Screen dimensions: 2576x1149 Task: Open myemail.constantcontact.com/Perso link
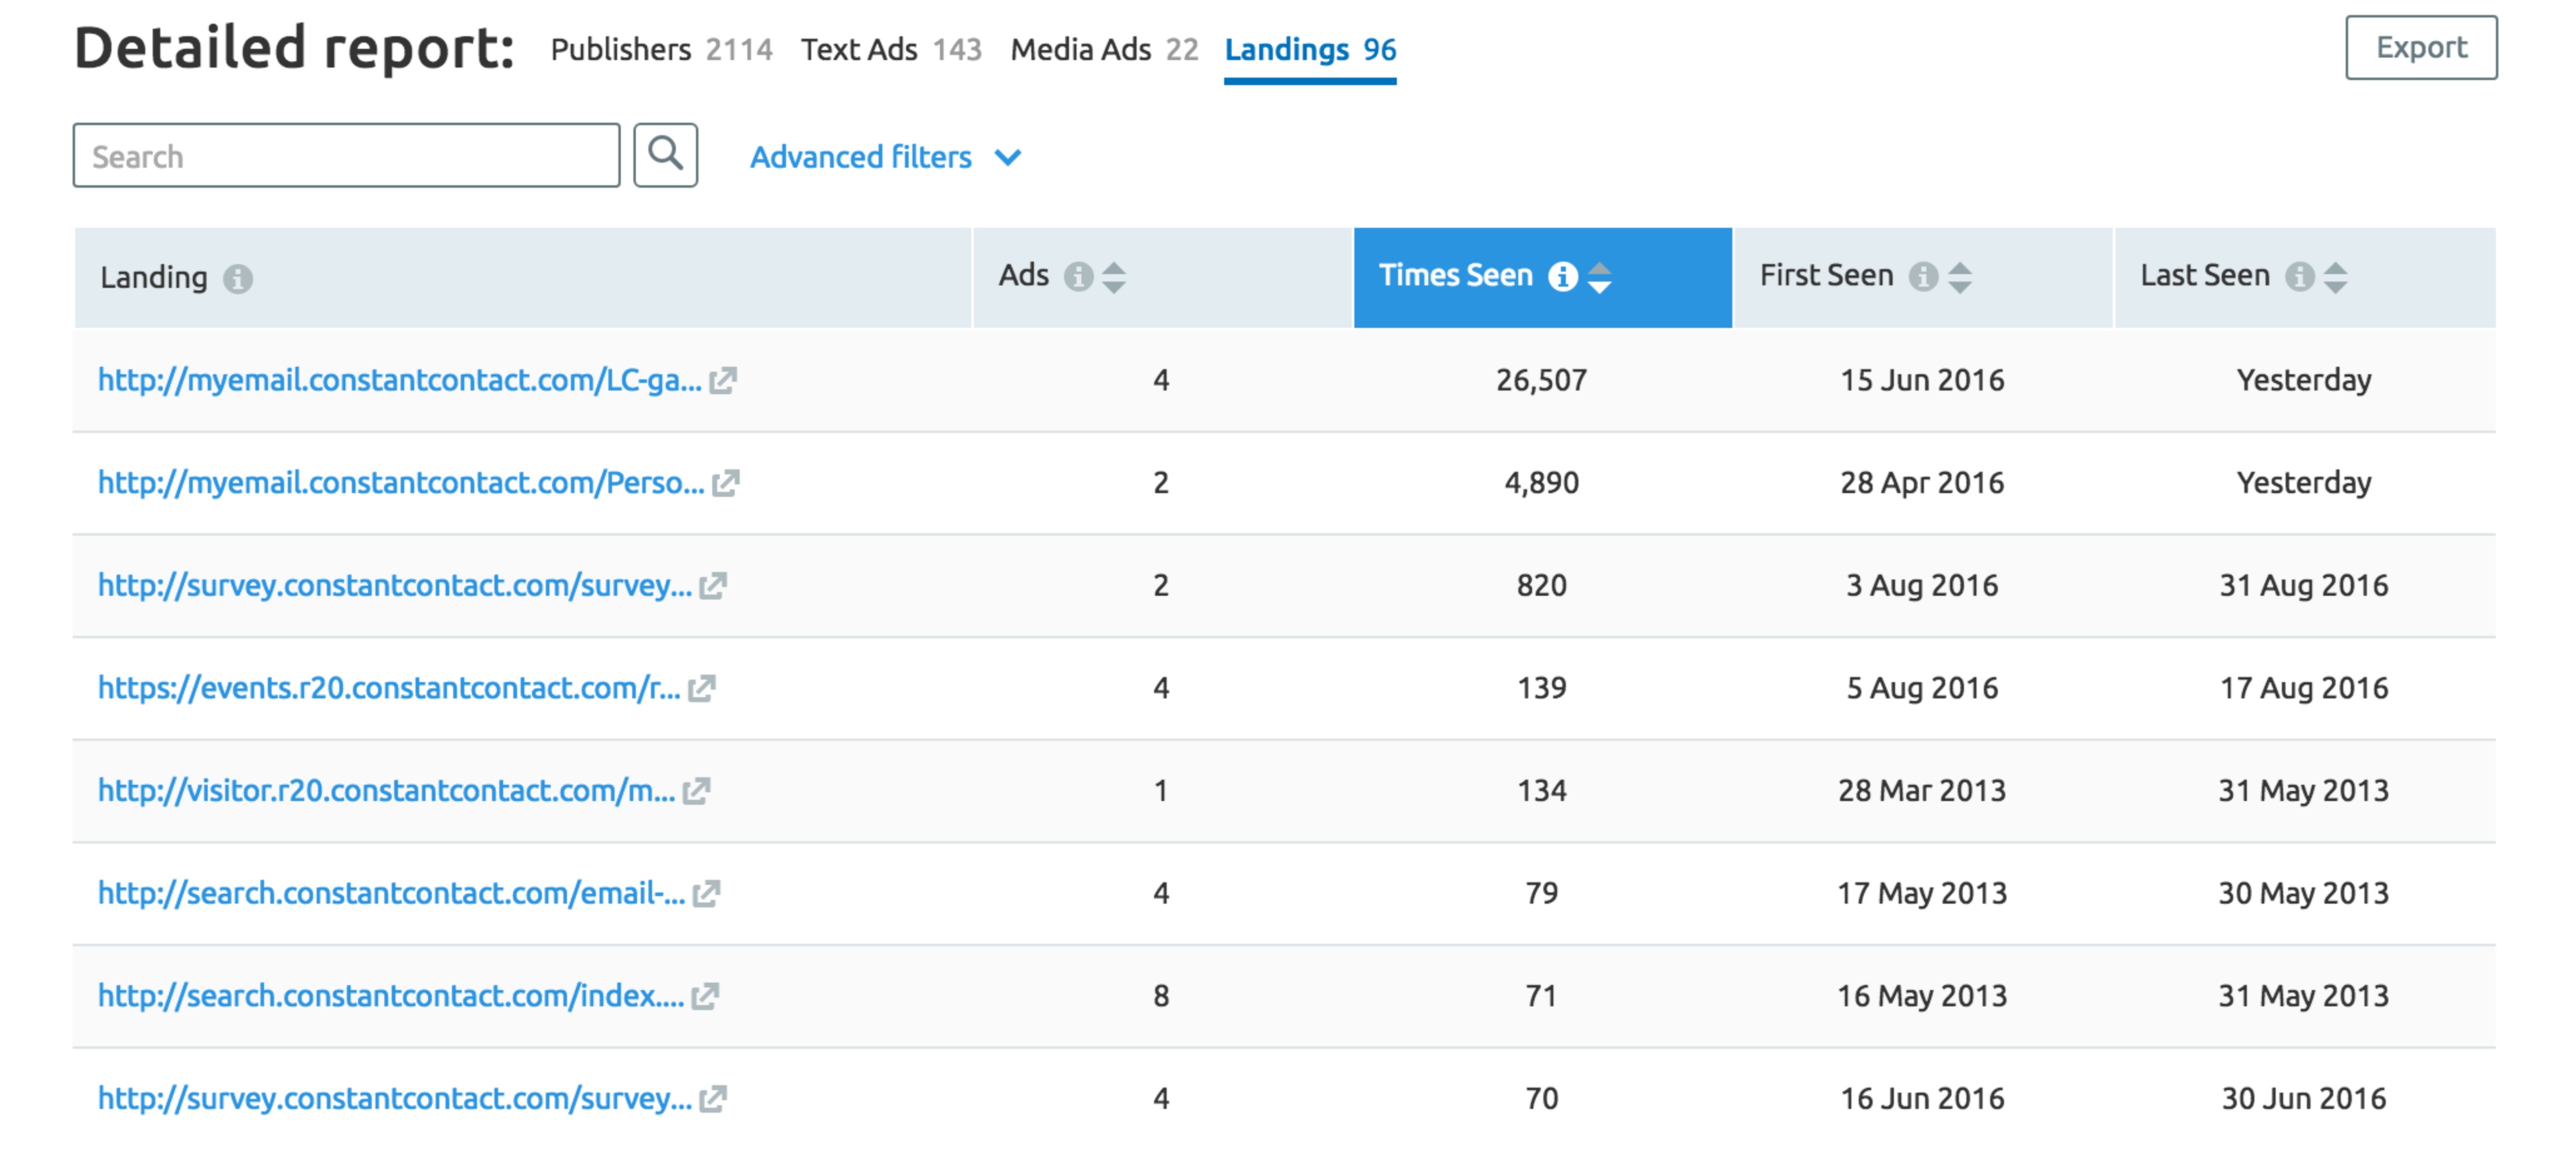[x=400, y=483]
